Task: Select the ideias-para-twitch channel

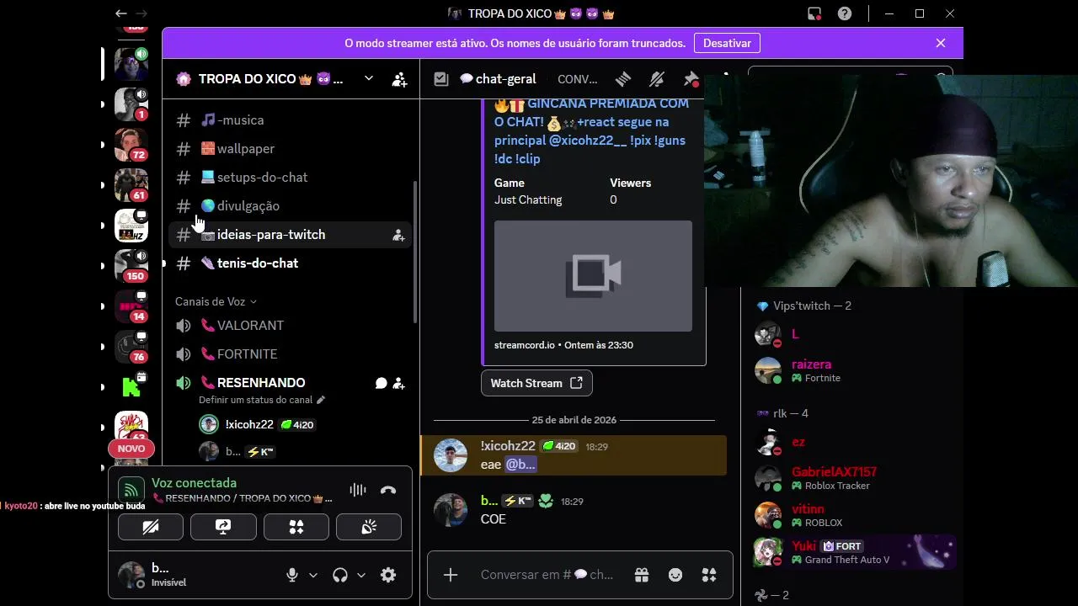Action: (291, 235)
